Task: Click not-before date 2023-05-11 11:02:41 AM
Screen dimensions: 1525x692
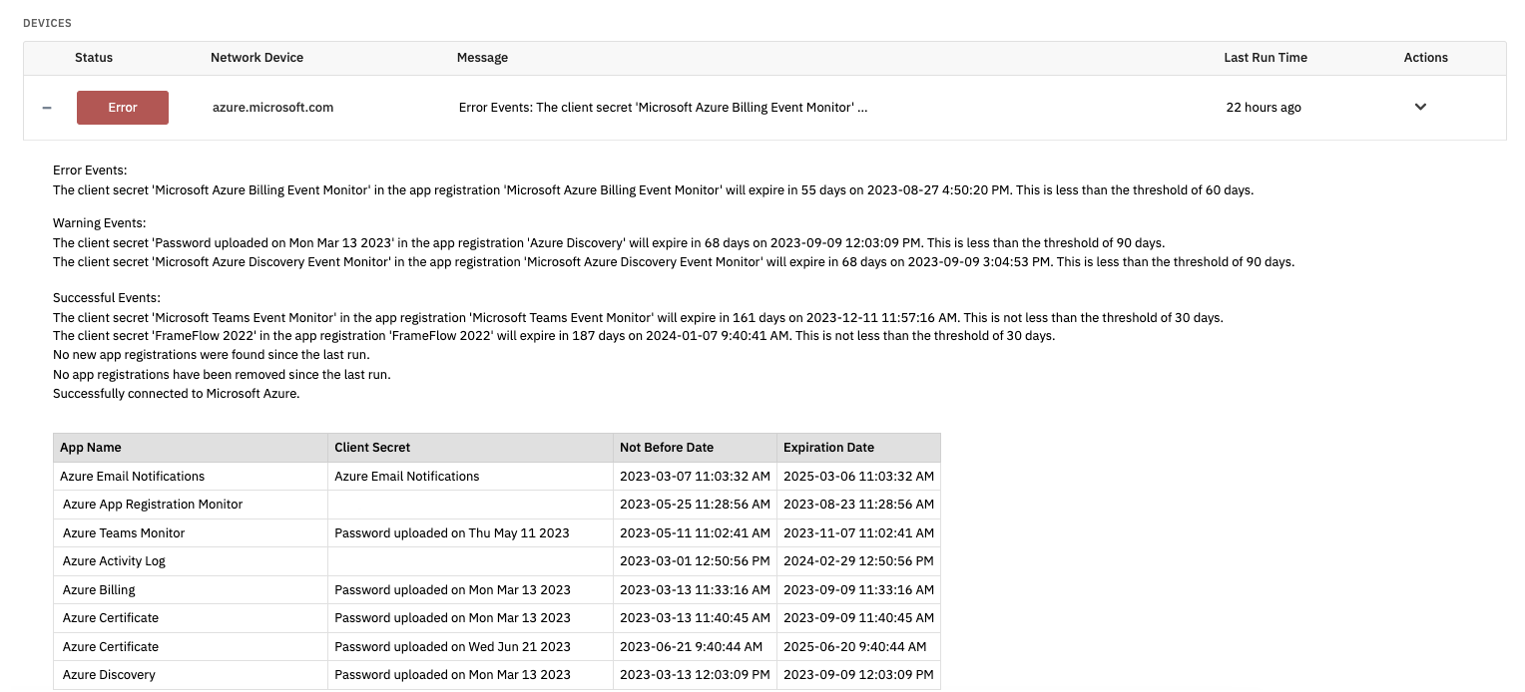Action: (695, 533)
